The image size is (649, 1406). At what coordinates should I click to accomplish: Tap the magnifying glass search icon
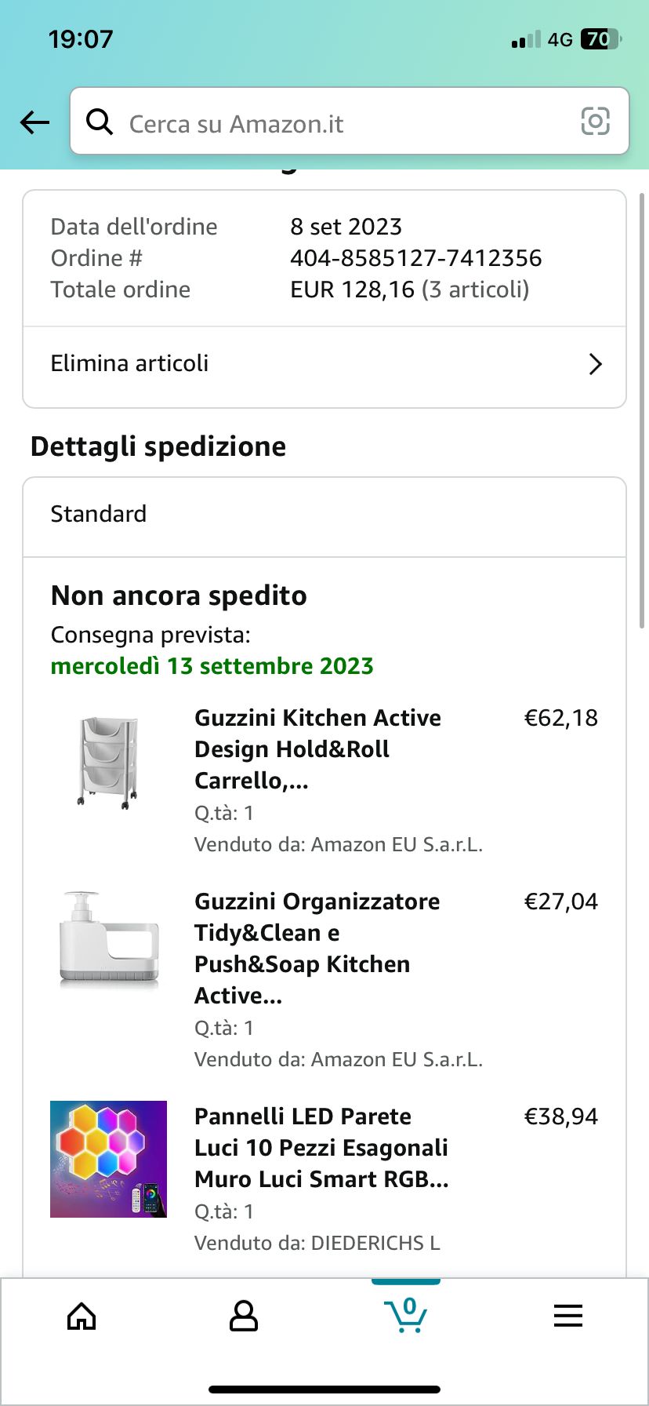click(100, 122)
